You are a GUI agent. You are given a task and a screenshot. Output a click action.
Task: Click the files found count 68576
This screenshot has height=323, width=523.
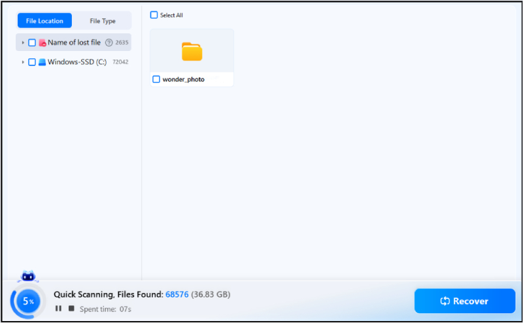click(x=177, y=294)
